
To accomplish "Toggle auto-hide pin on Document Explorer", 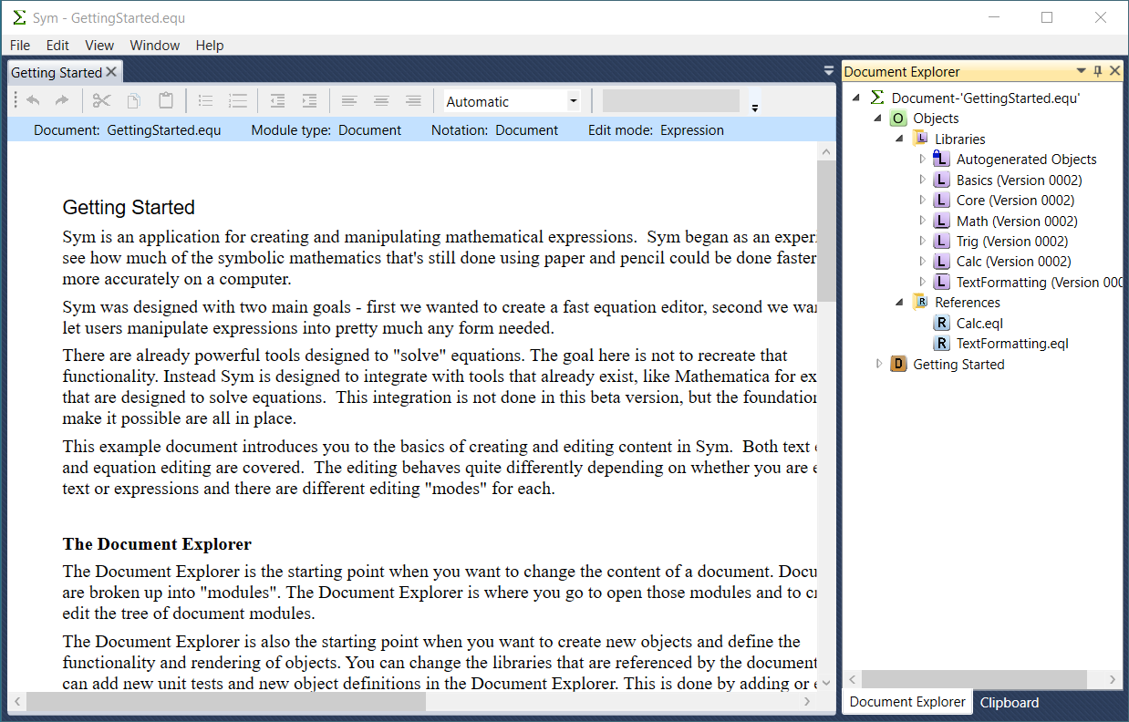I will tap(1098, 71).
